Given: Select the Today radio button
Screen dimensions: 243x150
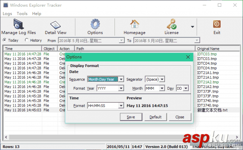Looking at the screenshot, I should (5, 40).
